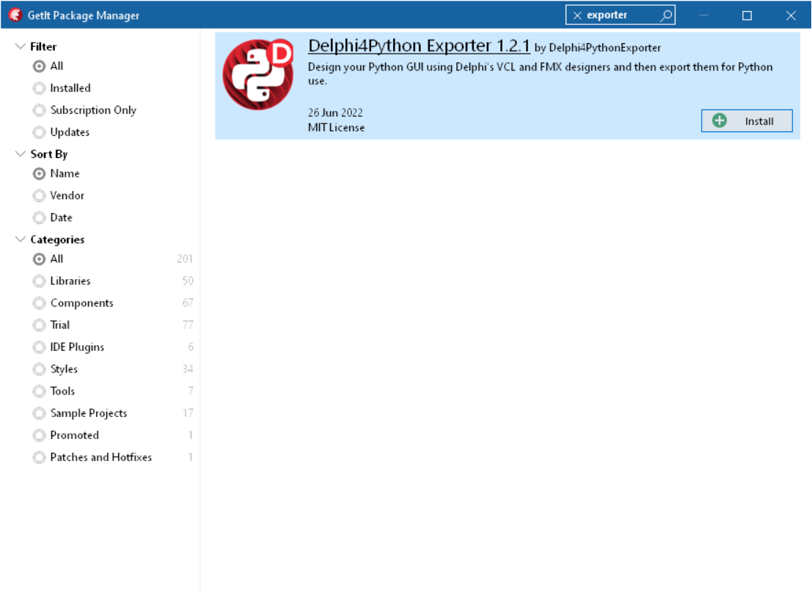Minimize the GetIt Package Manager window
This screenshot has width=812, height=594.
703,15
